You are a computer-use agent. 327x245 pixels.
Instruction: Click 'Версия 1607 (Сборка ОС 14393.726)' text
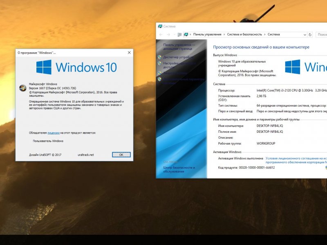tap(52, 88)
